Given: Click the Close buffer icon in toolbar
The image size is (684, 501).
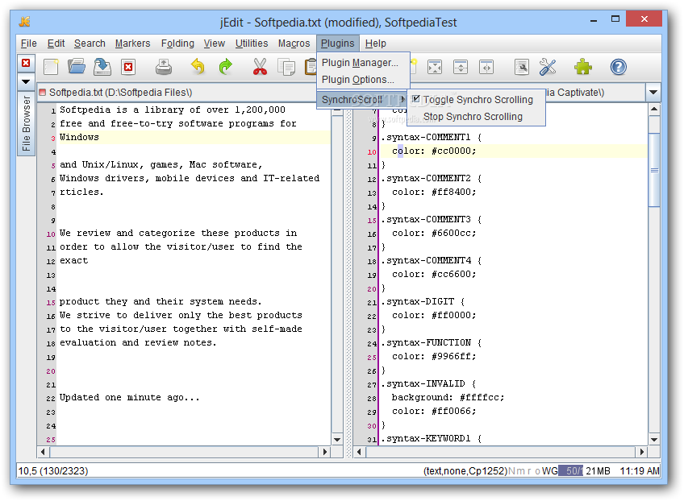Looking at the screenshot, I should coord(128,67).
